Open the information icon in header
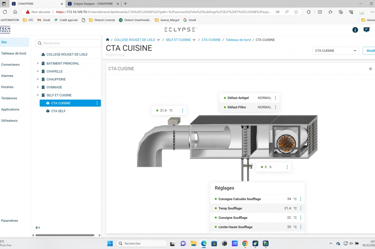The image size is (375, 249). pos(355,30)
